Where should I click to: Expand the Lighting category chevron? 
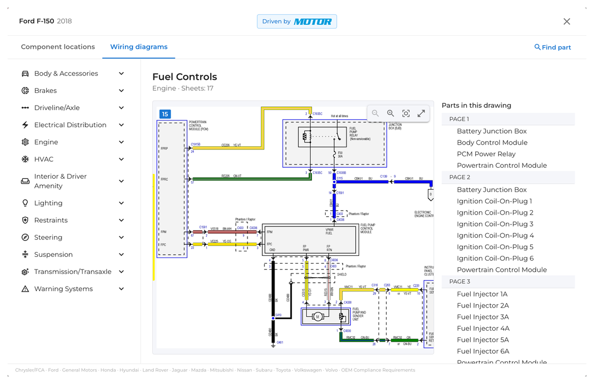(121, 203)
